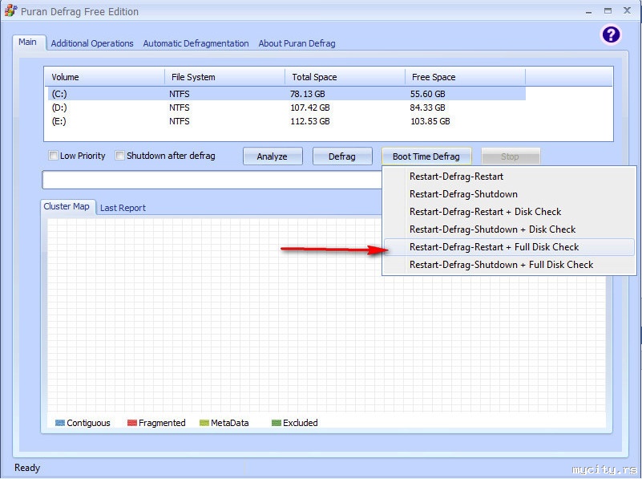Open the Last Report tab
This screenshot has width=642, height=479.
tap(123, 208)
